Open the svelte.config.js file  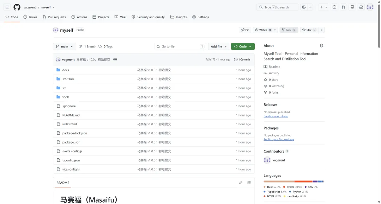(72, 151)
